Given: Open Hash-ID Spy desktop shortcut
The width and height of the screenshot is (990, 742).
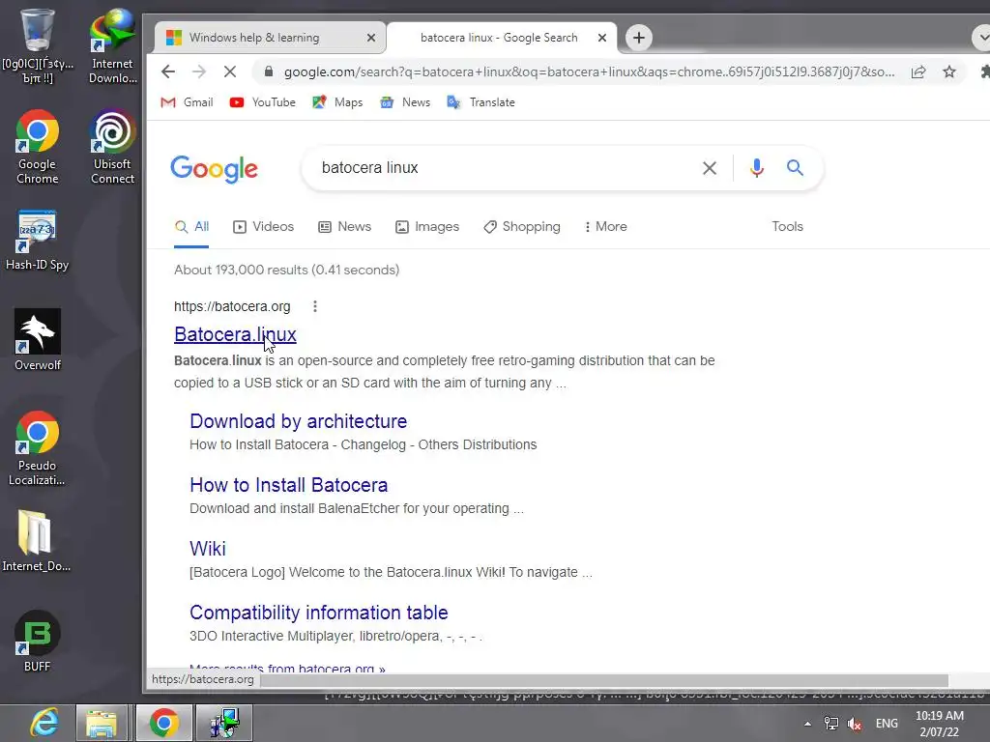Looking at the screenshot, I should tap(38, 241).
